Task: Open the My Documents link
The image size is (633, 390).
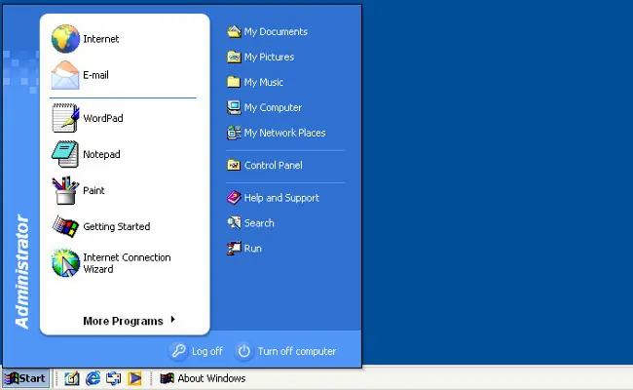Action: [x=276, y=31]
